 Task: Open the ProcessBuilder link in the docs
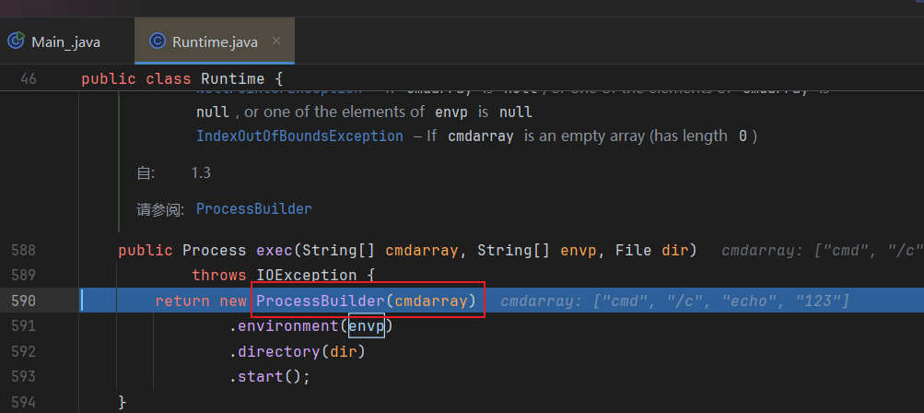tap(253, 208)
